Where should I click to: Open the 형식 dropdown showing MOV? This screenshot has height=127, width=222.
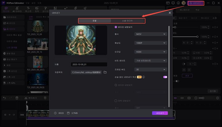pyautogui.click(x=150, y=34)
